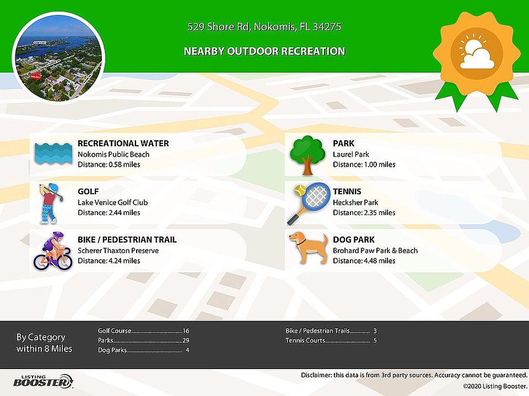Click the Laurel Park listing
The width and height of the screenshot is (529, 396).
point(351,155)
